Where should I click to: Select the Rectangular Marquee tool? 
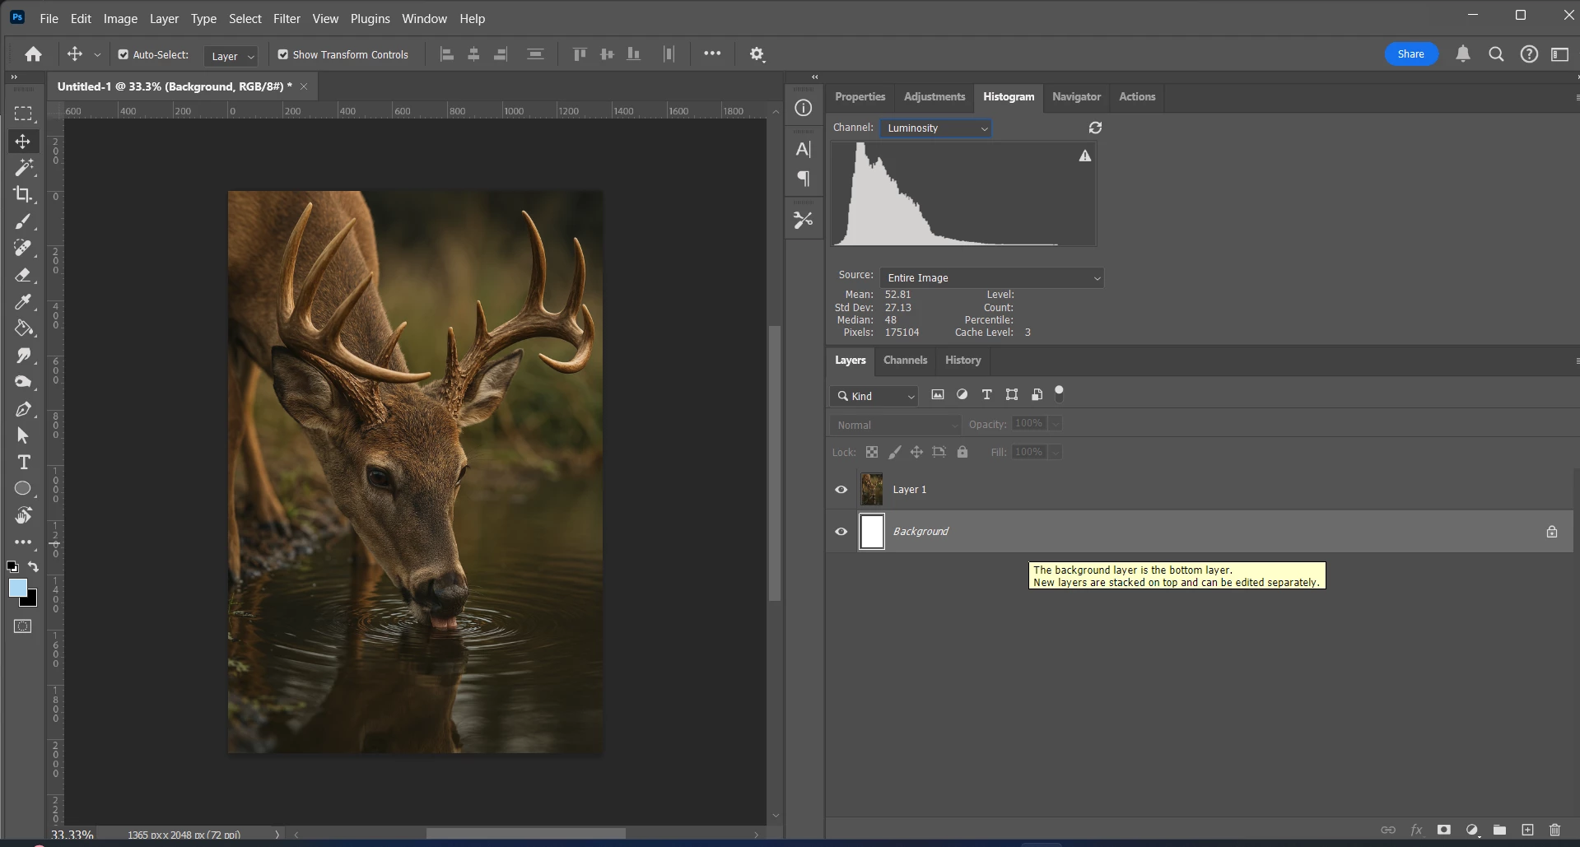pyautogui.click(x=23, y=114)
